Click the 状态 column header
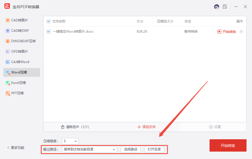 188,21
